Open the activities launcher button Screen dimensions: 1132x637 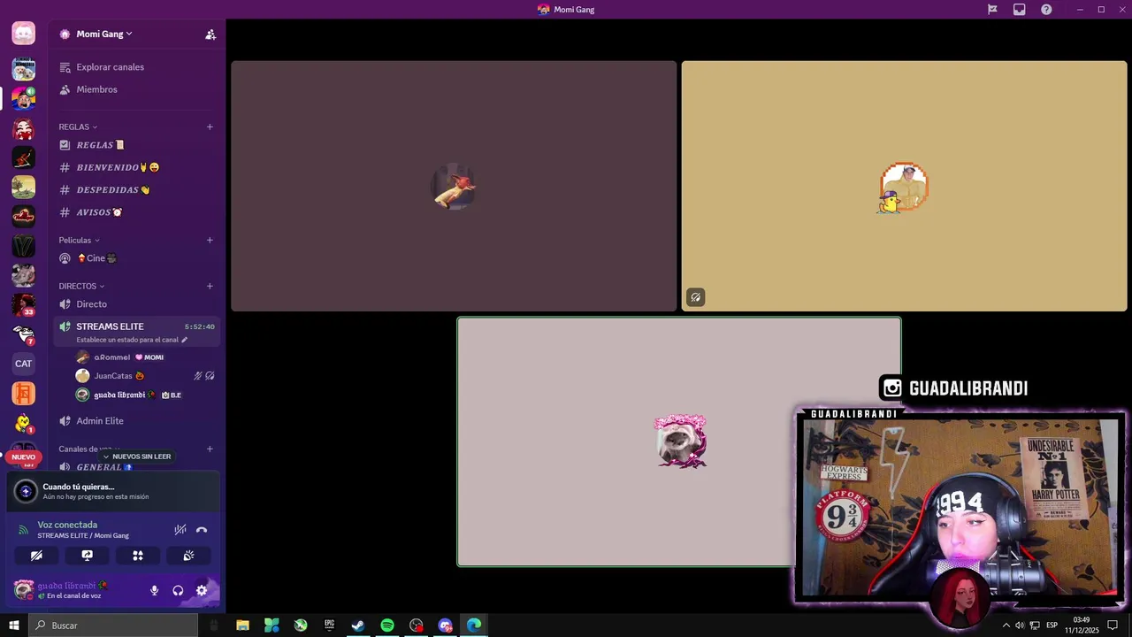click(138, 556)
